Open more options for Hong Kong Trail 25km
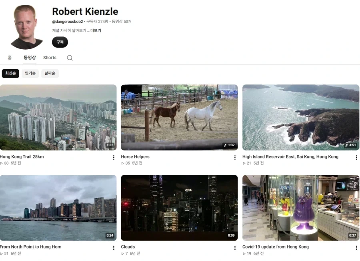This screenshot has height=261, width=360. click(114, 157)
